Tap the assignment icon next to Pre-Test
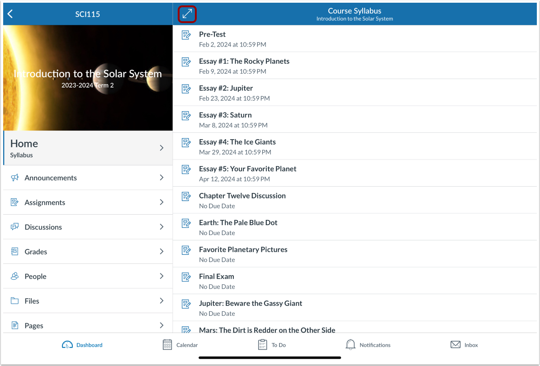Image resolution: width=540 pixels, height=366 pixels. pos(186,35)
